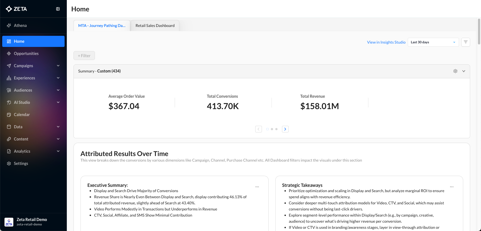Go to previous summary metrics page
481x231 pixels.
[x=258, y=129]
